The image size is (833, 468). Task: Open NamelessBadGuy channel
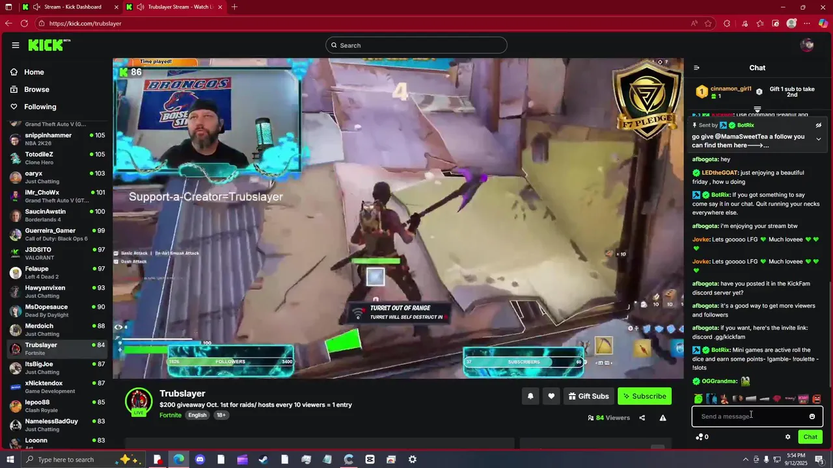click(57, 425)
